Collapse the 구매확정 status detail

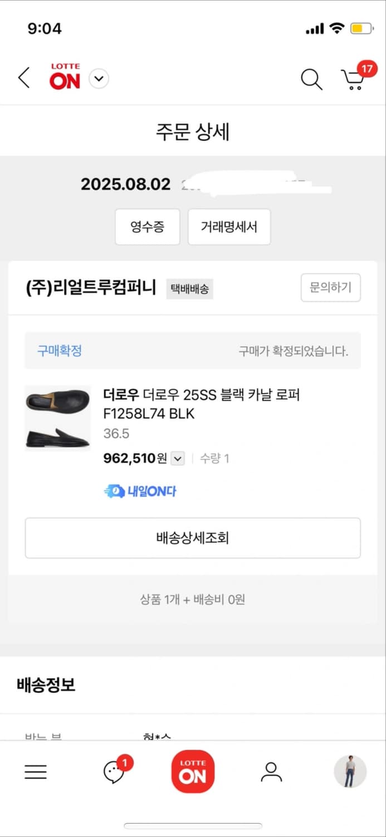[x=60, y=350]
